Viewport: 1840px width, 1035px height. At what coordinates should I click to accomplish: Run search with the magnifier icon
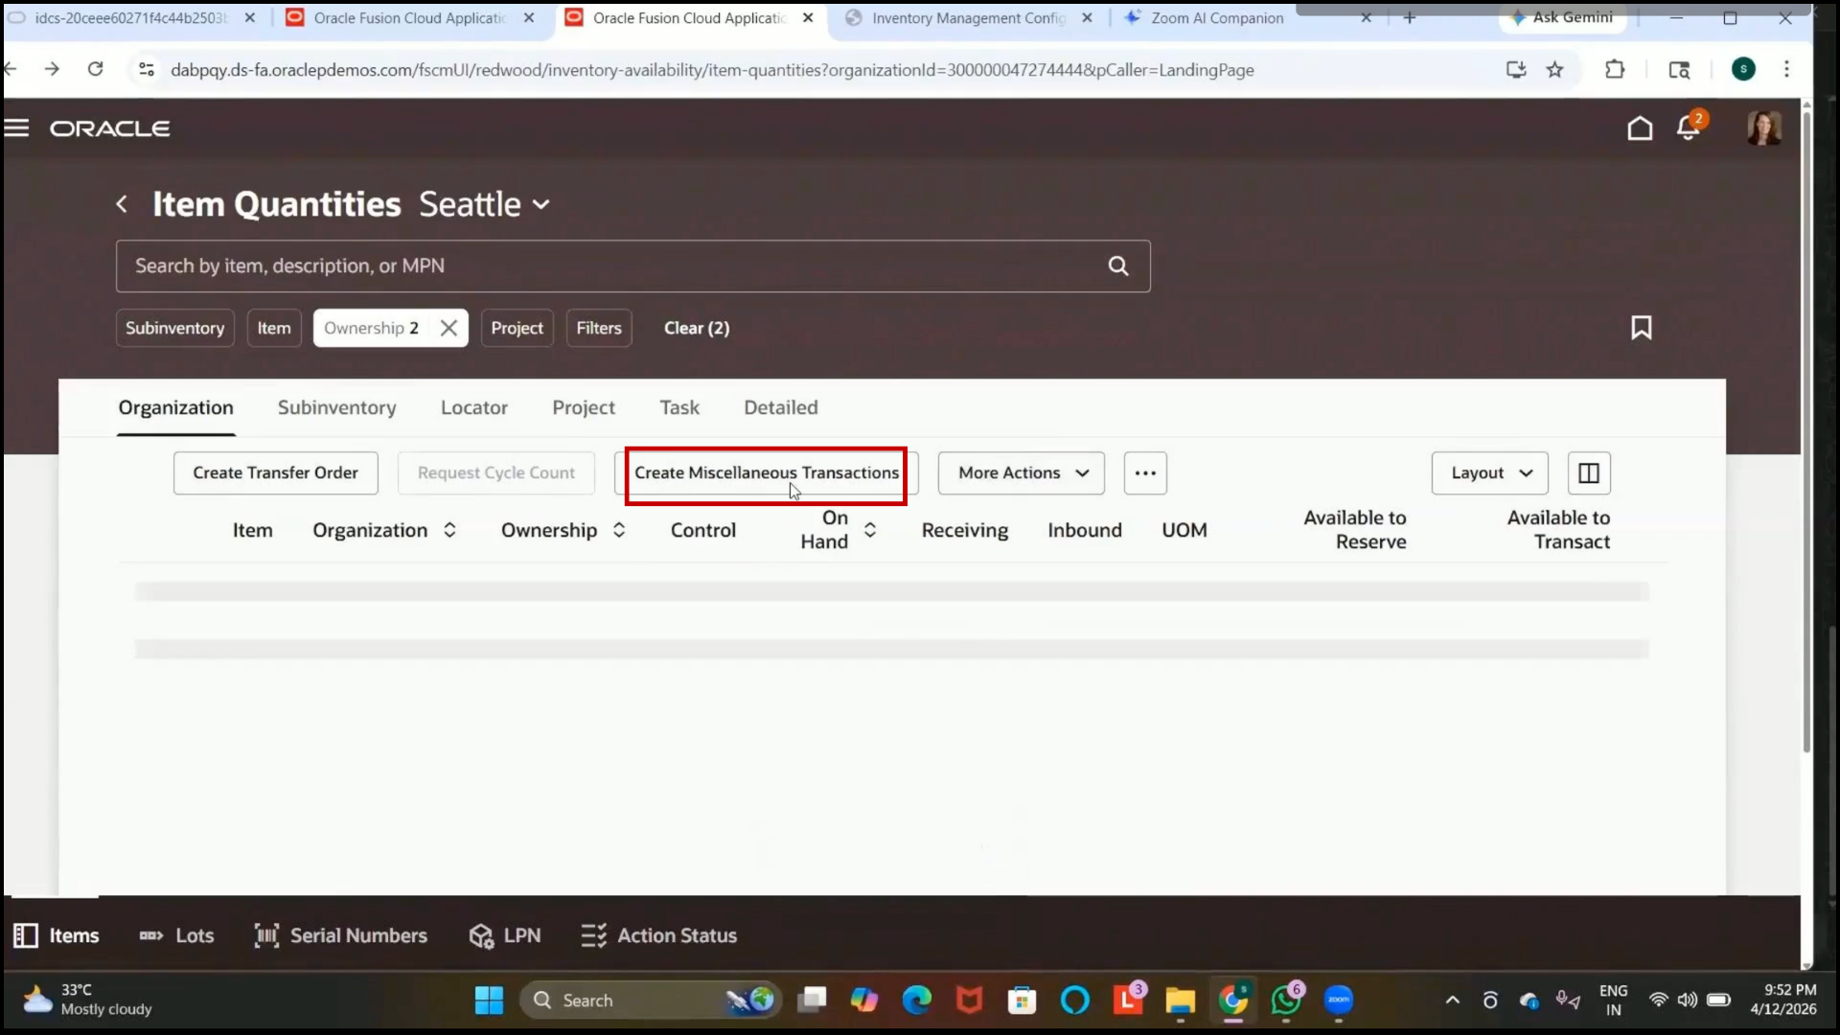pyautogui.click(x=1118, y=266)
